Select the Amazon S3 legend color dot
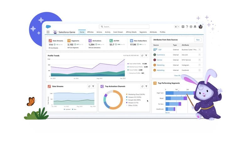Viewport: 251px width, 141px height. (x=127, y=97)
